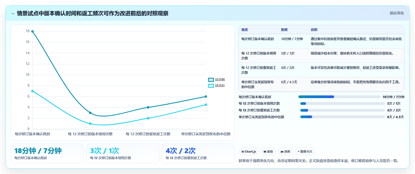Click the 4次 / 2次 value beside the progress bar
415x174 pixels.
394,110
